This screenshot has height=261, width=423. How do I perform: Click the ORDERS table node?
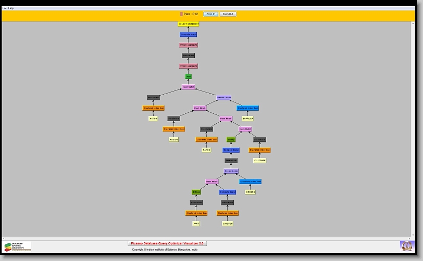(x=251, y=192)
